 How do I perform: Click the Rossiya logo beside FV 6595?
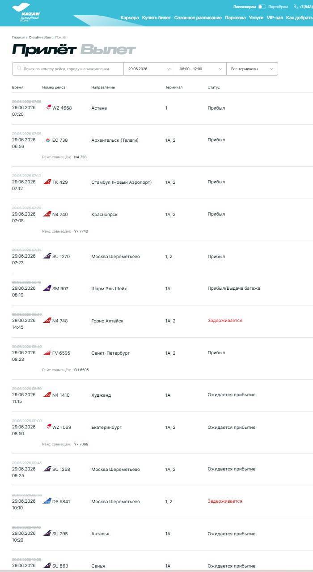click(x=47, y=353)
